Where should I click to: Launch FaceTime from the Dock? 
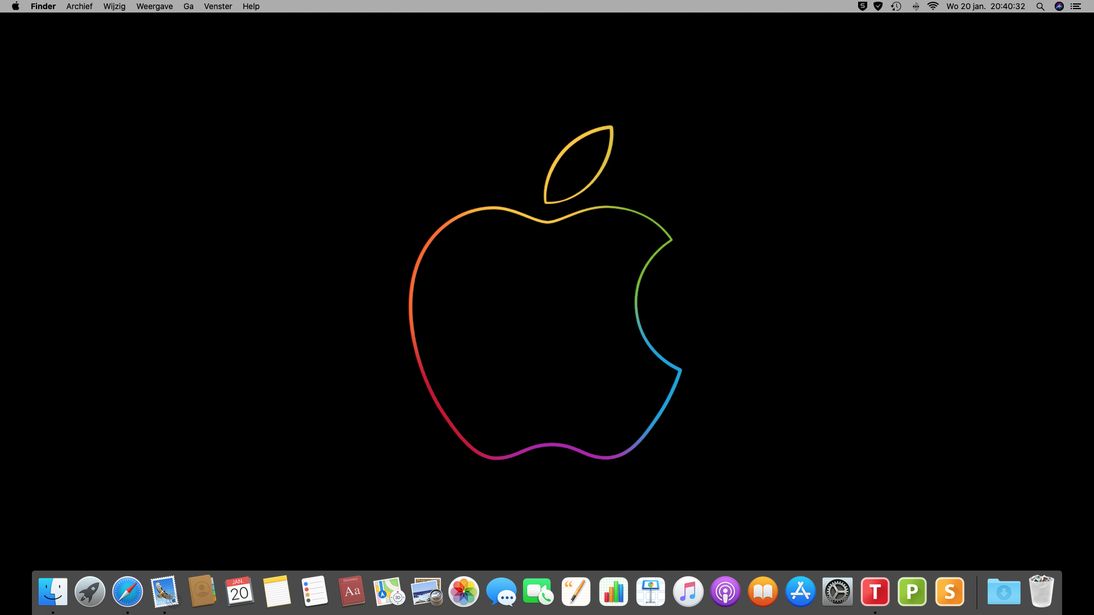(x=538, y=592)
